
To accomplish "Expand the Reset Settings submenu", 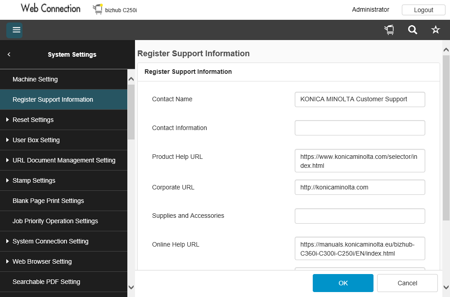I will coord(33,120).
